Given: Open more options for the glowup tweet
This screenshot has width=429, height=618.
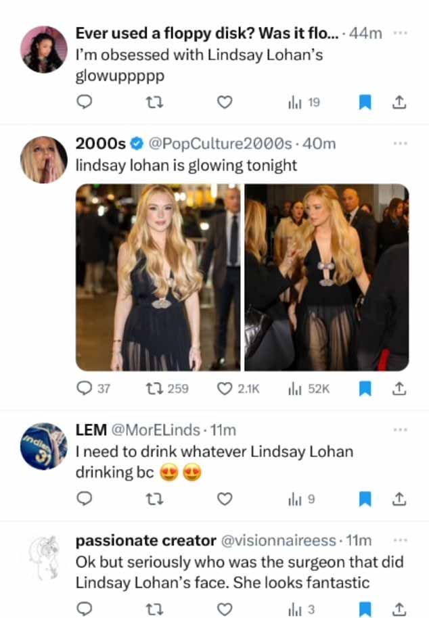Looking at the screenshot, I should point(400,33).
